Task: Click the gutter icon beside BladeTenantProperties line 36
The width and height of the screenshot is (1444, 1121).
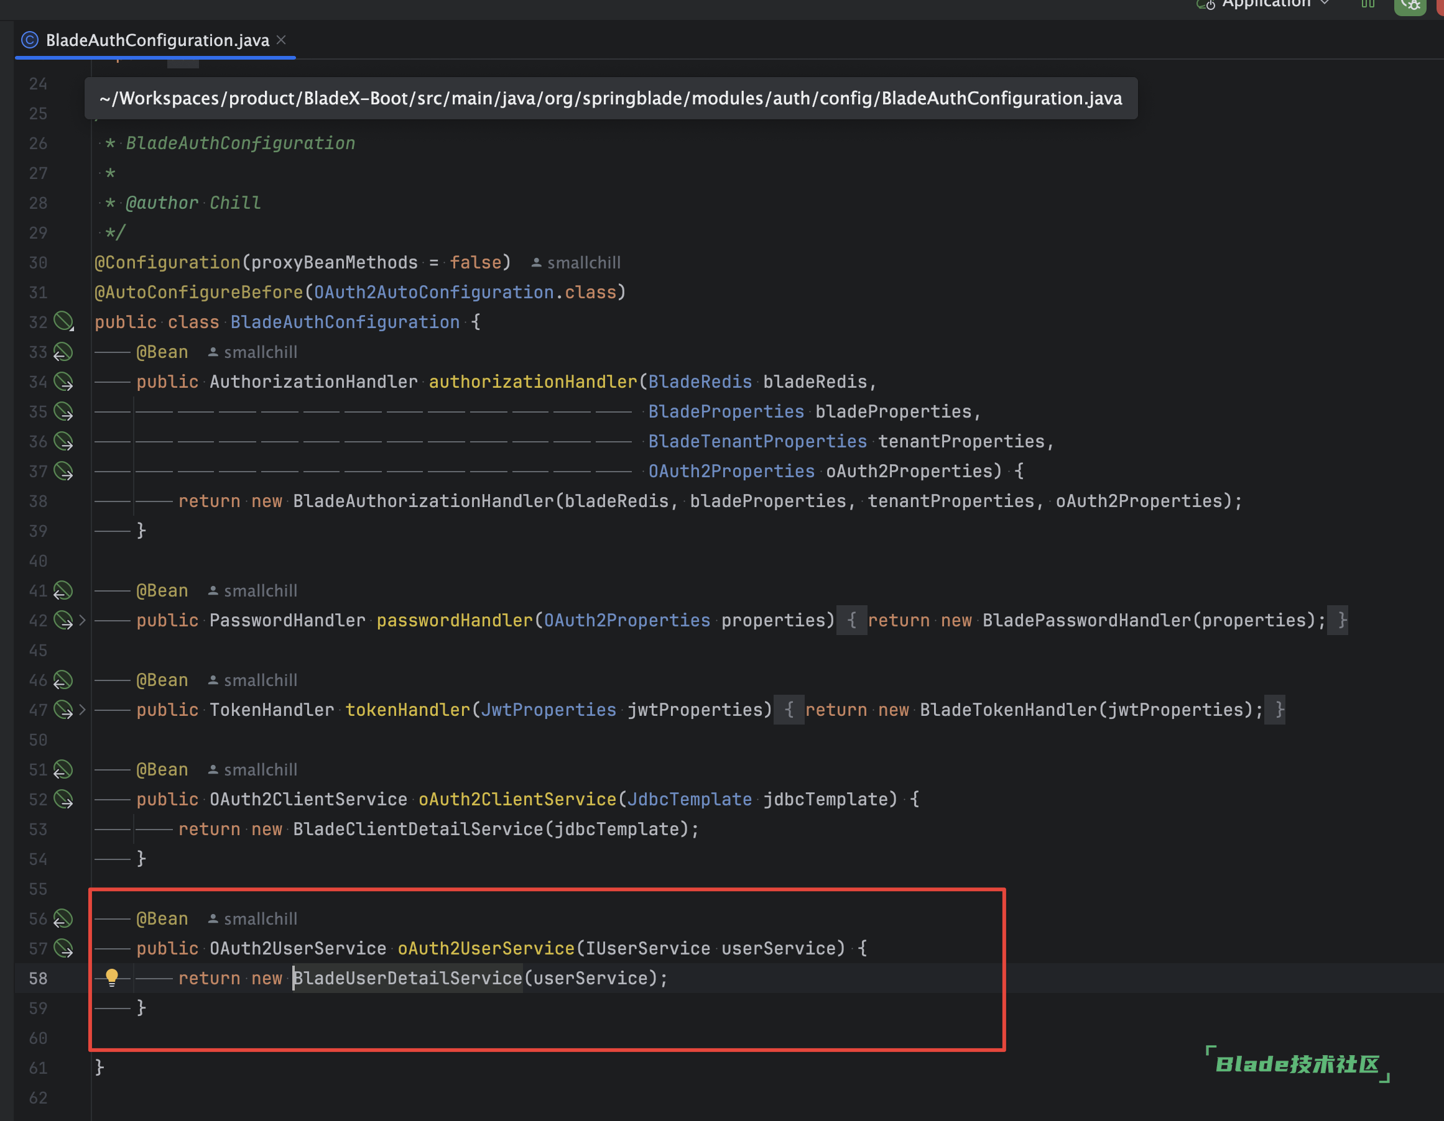Action: click(63, 441)
